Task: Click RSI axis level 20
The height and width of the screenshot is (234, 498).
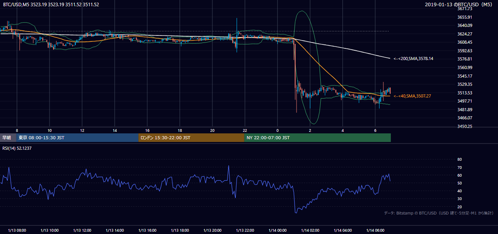Action: (x=459, y=207)
